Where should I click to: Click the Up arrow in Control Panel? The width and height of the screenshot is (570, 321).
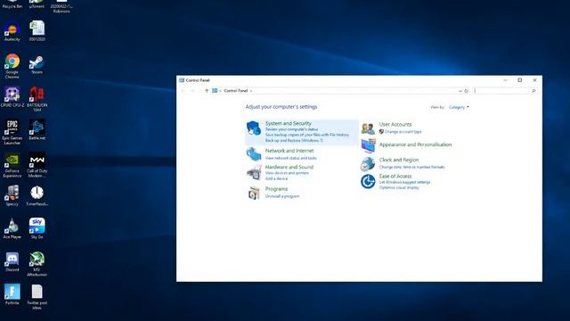(x=207, y=91)
